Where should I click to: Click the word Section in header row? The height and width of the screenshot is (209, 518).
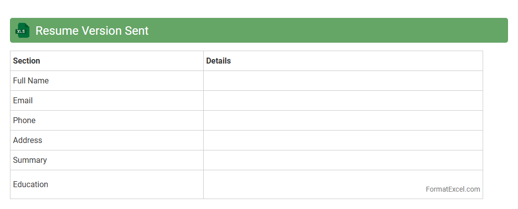tap(26, 61)
